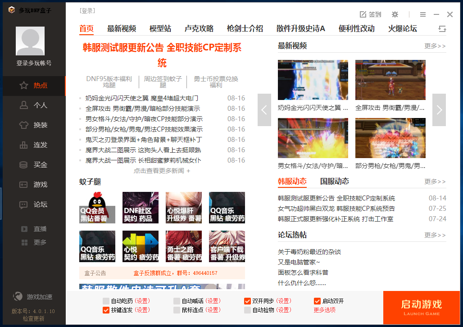Open the QQ会员 黑钻番薯 tile
The image size is (463, 327).
click(x=97, y=208)
